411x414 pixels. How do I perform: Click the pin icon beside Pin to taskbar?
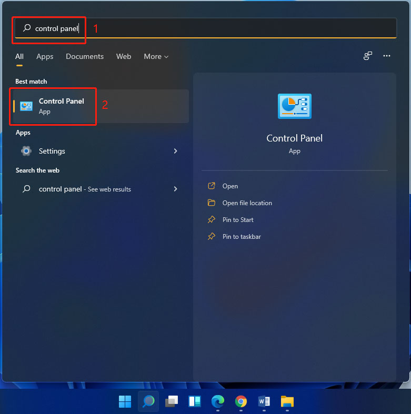(212, 236)
